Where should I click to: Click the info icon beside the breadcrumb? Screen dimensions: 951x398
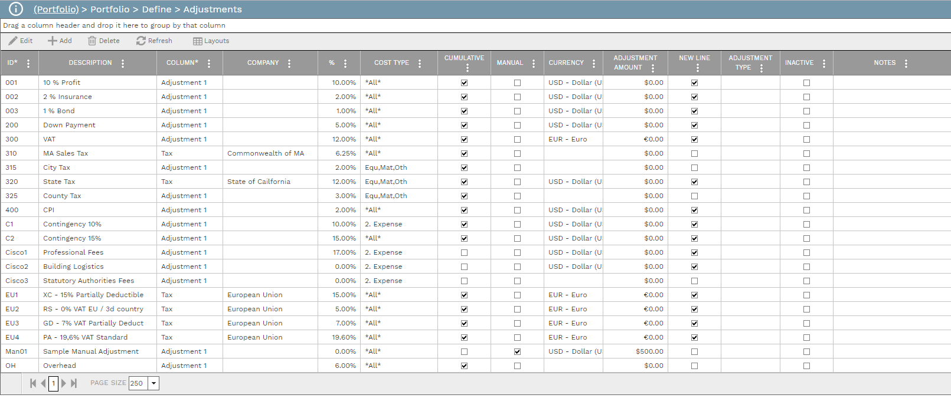click(16, 9)
